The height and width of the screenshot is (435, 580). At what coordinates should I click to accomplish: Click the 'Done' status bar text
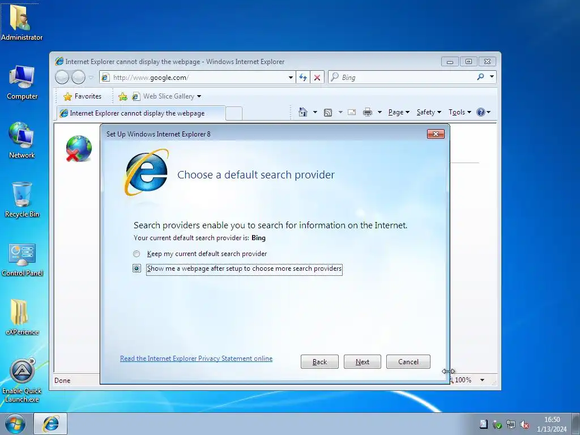click(x=62, y=380)
